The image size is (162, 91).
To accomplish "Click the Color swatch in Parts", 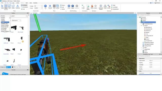I will click(54, 6).
